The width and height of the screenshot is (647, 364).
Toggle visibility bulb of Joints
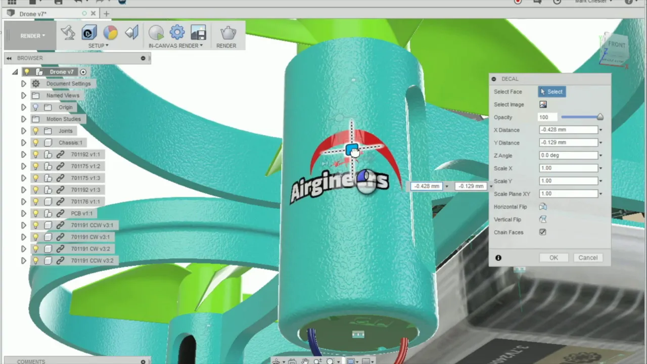35,131
